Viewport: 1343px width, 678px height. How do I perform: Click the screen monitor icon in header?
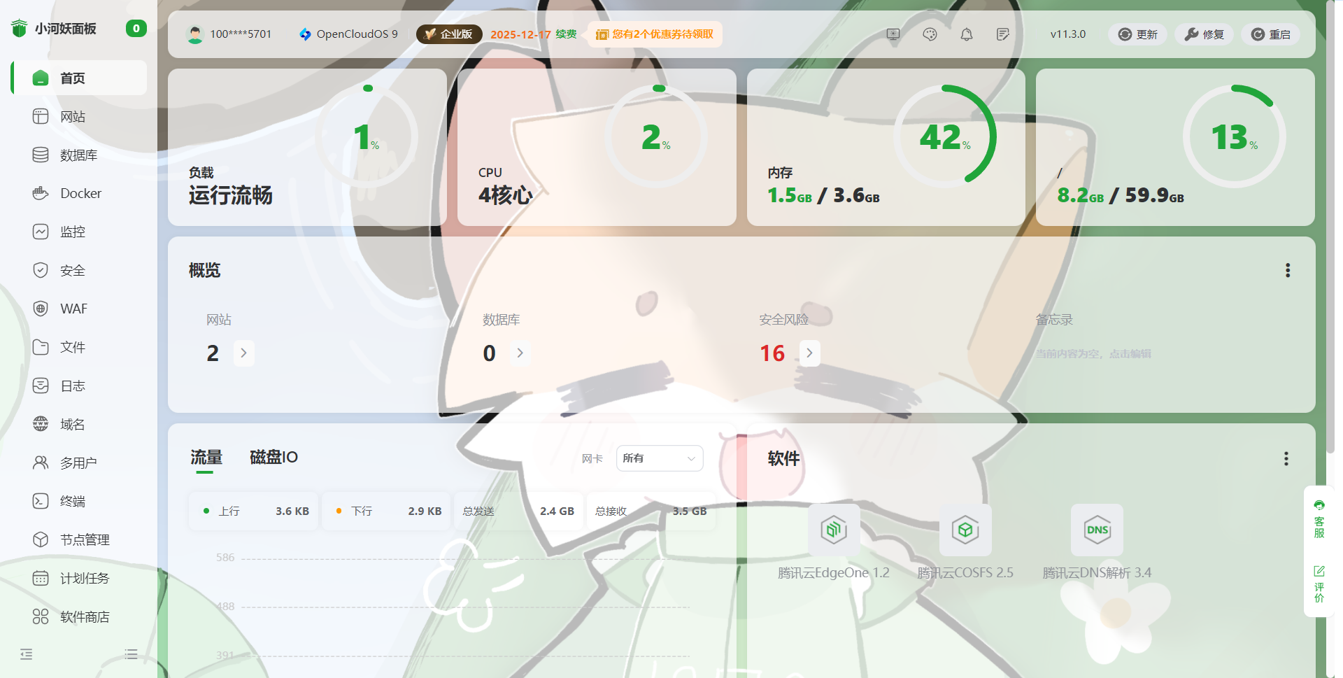tap(893, 34)
